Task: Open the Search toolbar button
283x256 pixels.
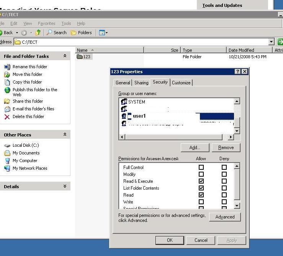Action: point(57,33)
